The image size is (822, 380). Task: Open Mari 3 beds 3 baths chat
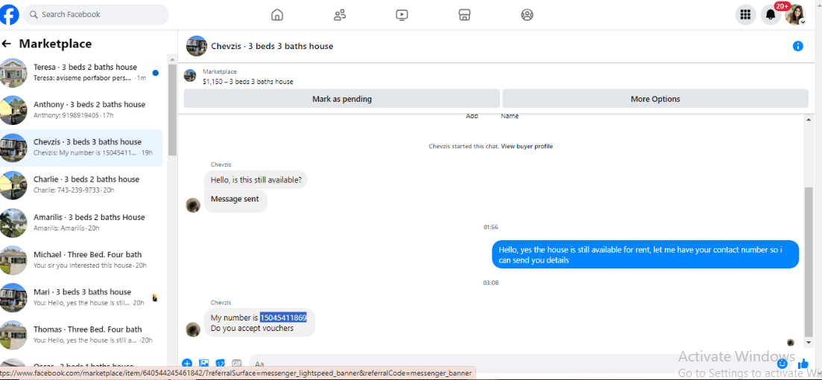tap(81, 297)
